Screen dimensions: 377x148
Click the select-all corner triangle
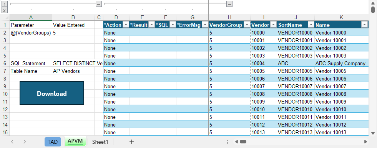click(x=7, y=18)
